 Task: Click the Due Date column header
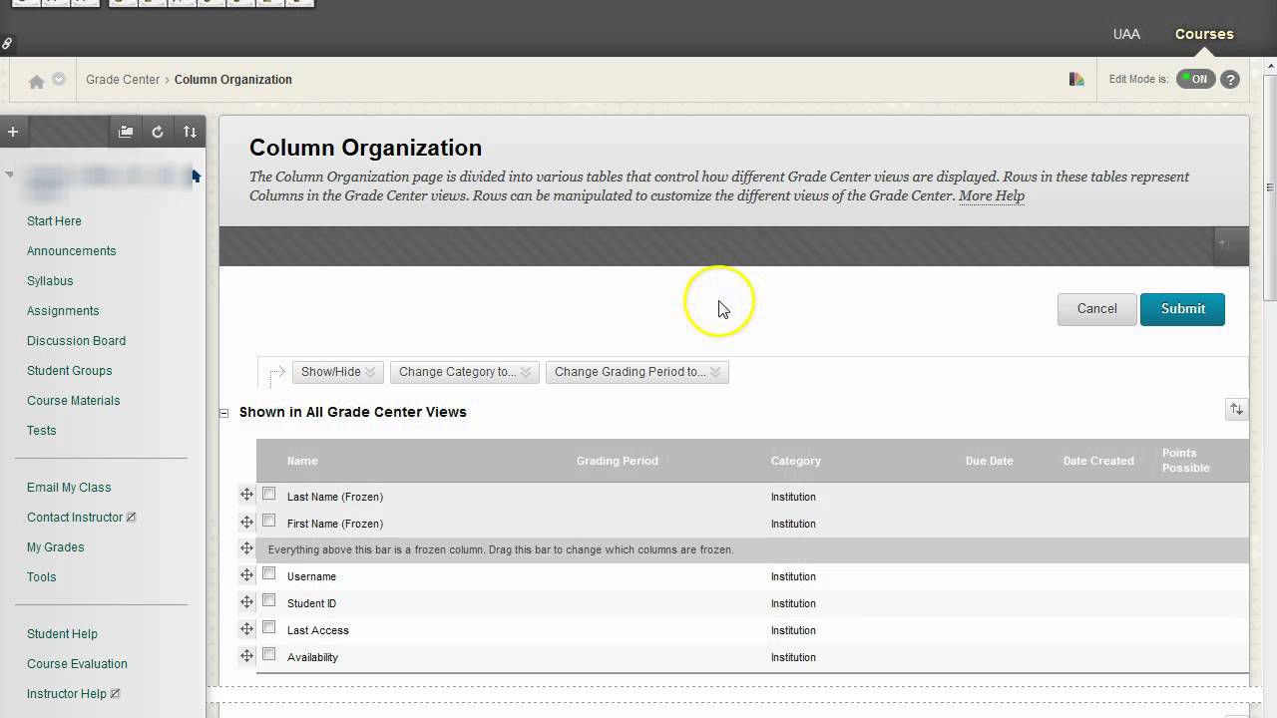coord(990,461)
